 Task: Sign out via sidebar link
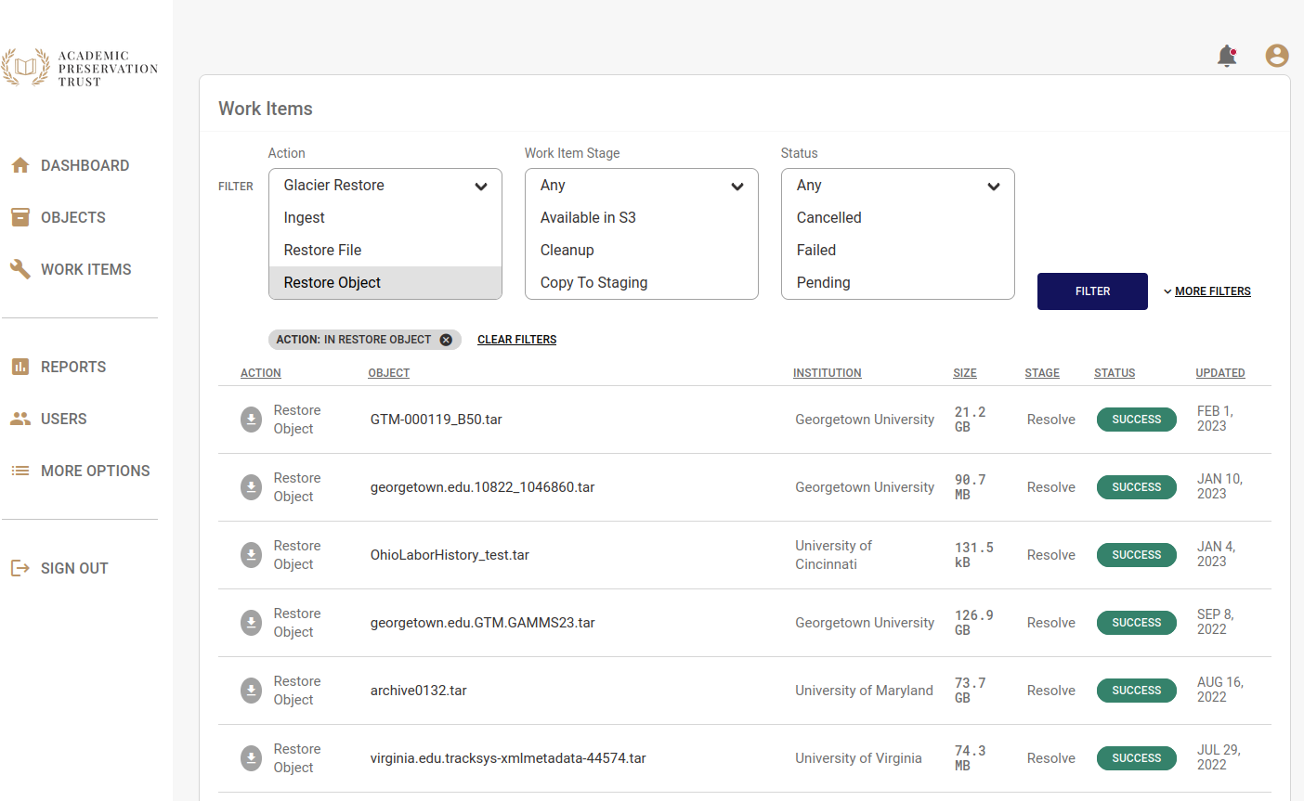74,568
